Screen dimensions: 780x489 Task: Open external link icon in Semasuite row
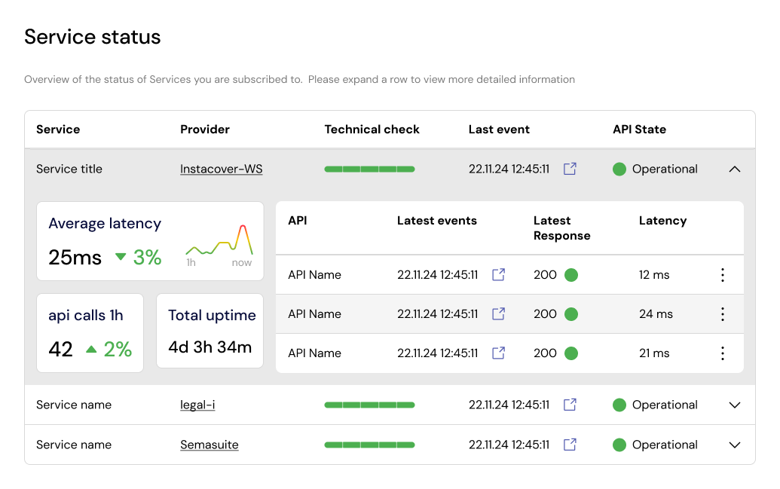point(570,445)
